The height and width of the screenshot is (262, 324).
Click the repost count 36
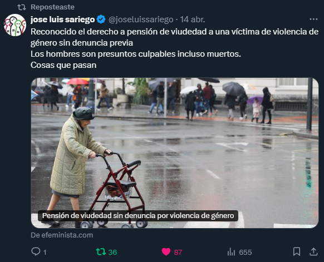click(112, 252)
